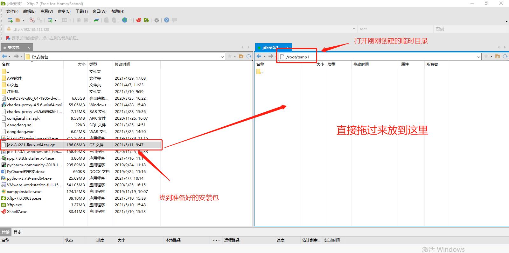Click the 密码 password field

pyautogui.click(x=471, y=29)
